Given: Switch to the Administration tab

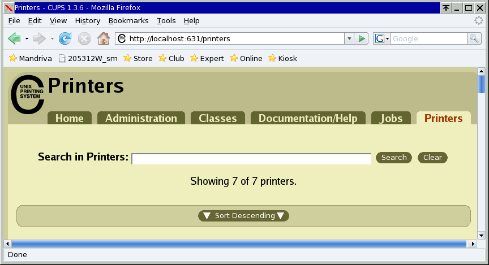Looking at the screenshot, I should (x=141, y=118).
